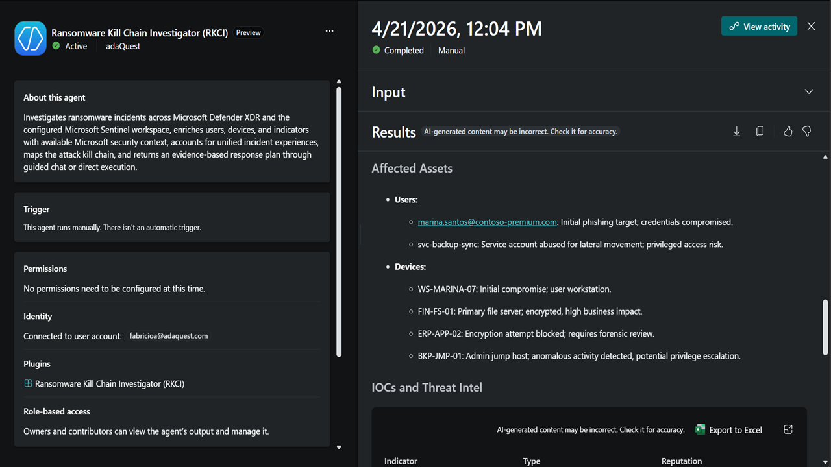The image size is (831, 467).
Task: Click the down arrow of left panel scrollbar
Action: click(338, 447)
